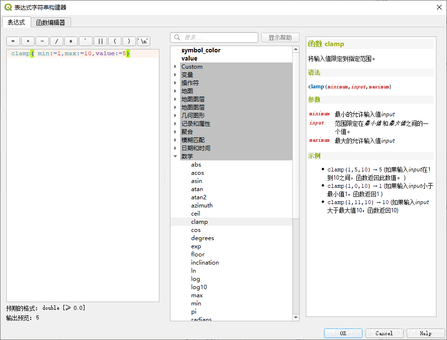
Task: Expand the Custom group
Action: coord(175,66)
